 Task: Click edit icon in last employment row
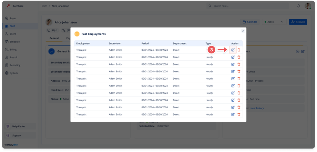233,114
